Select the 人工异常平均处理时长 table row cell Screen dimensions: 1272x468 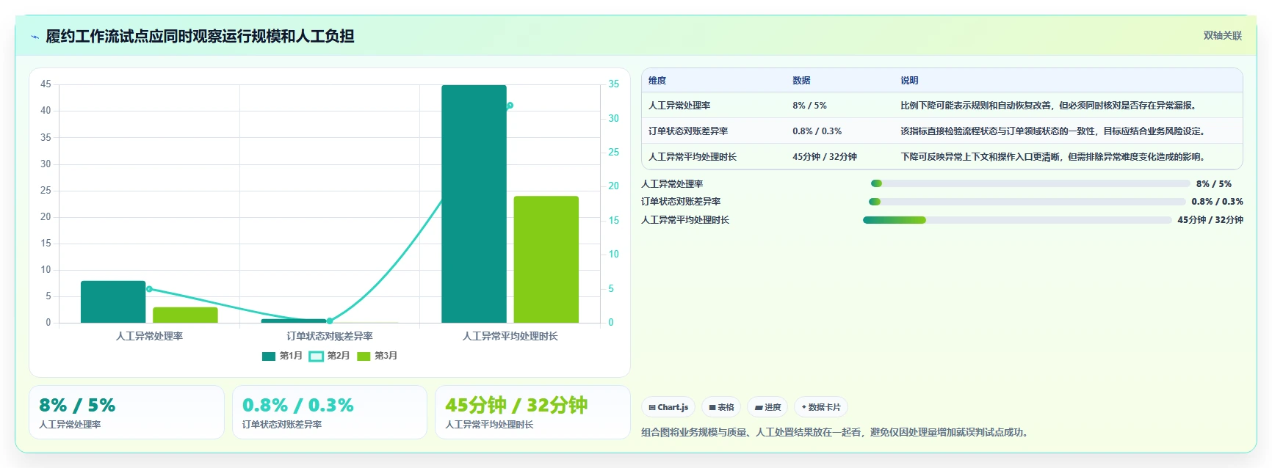click(693, 157)
